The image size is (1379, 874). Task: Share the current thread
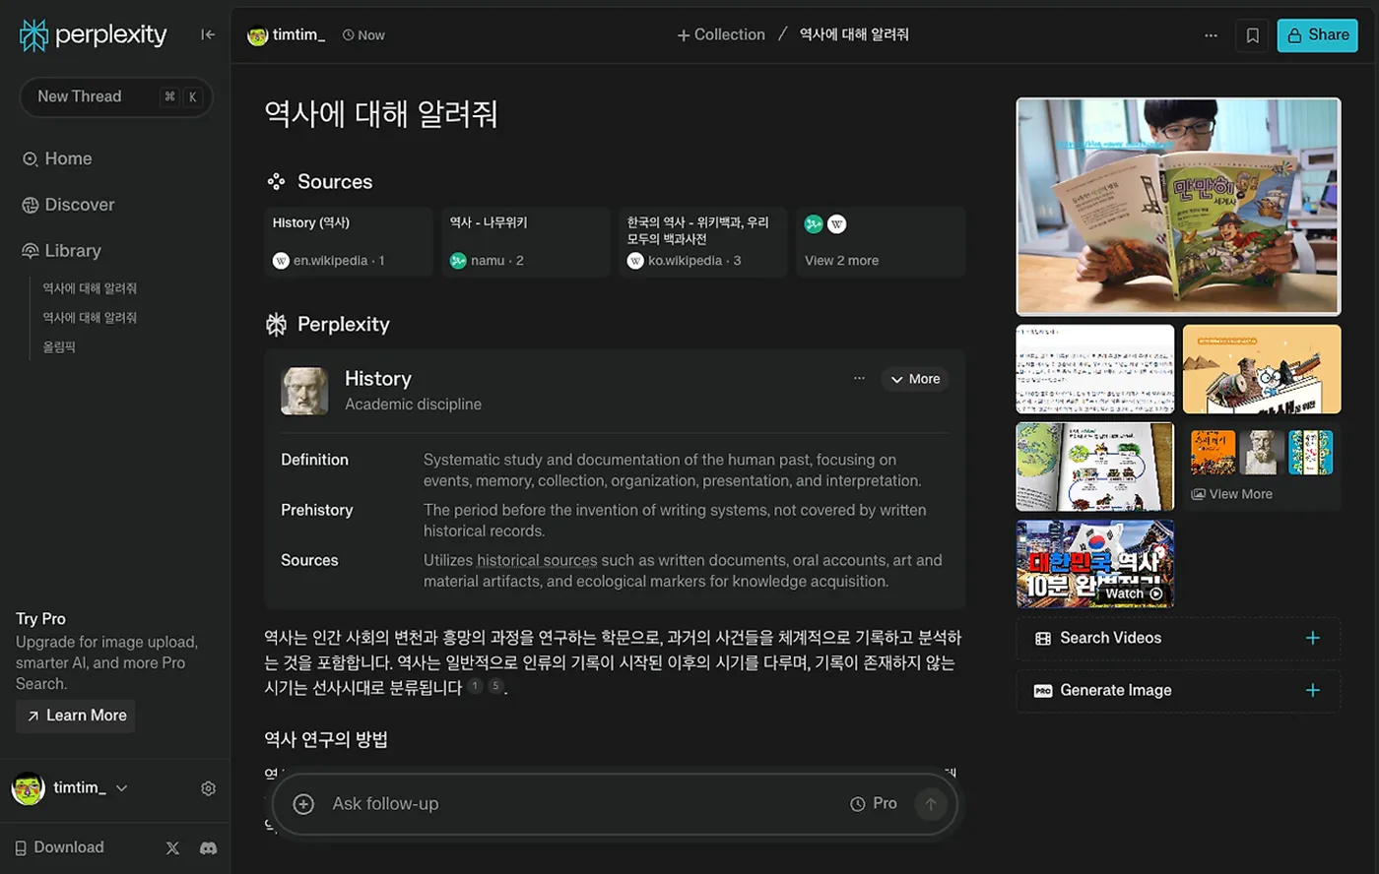1317,34
